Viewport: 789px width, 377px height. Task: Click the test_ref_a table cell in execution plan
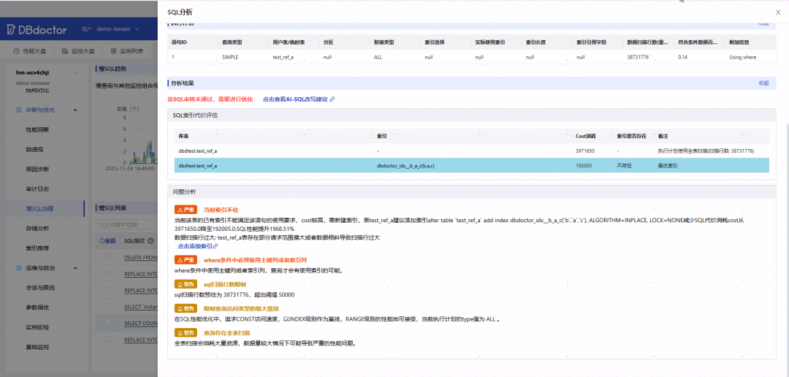pos(283,58)
